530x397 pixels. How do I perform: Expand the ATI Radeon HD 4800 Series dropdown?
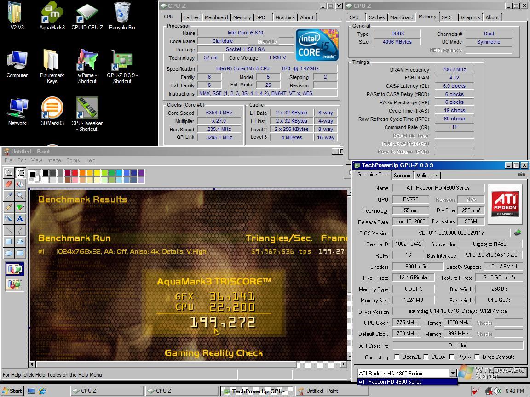point(453,374)
